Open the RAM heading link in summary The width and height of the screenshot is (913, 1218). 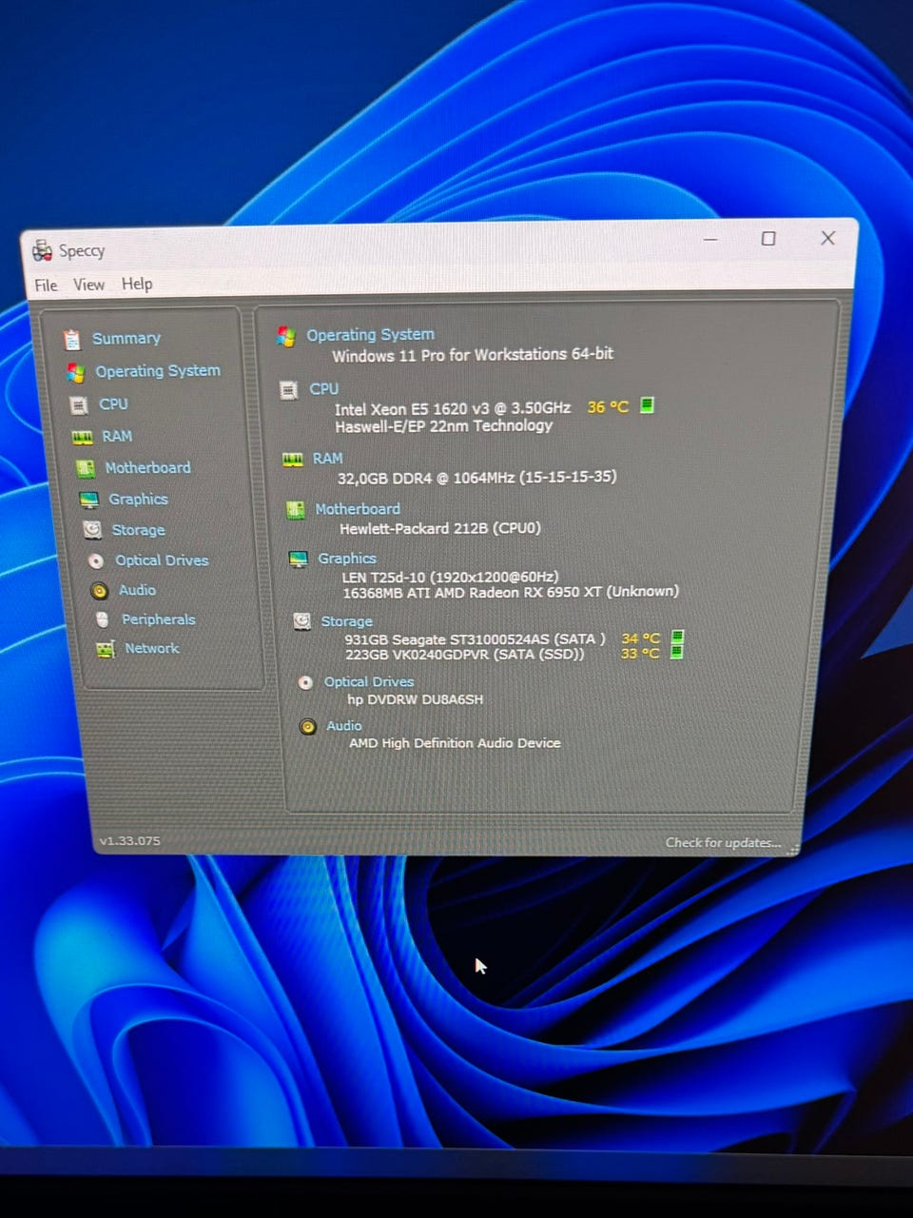[x=327, y=459]
